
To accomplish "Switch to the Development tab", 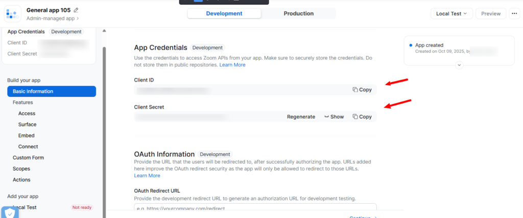I will pos(224,14).
